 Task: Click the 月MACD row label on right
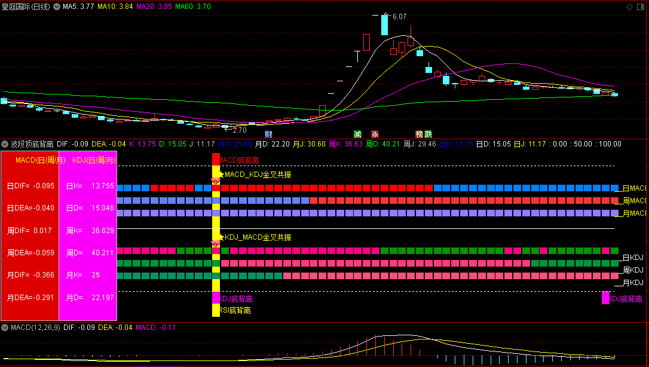pyautogui.click(x=634, y=213)
